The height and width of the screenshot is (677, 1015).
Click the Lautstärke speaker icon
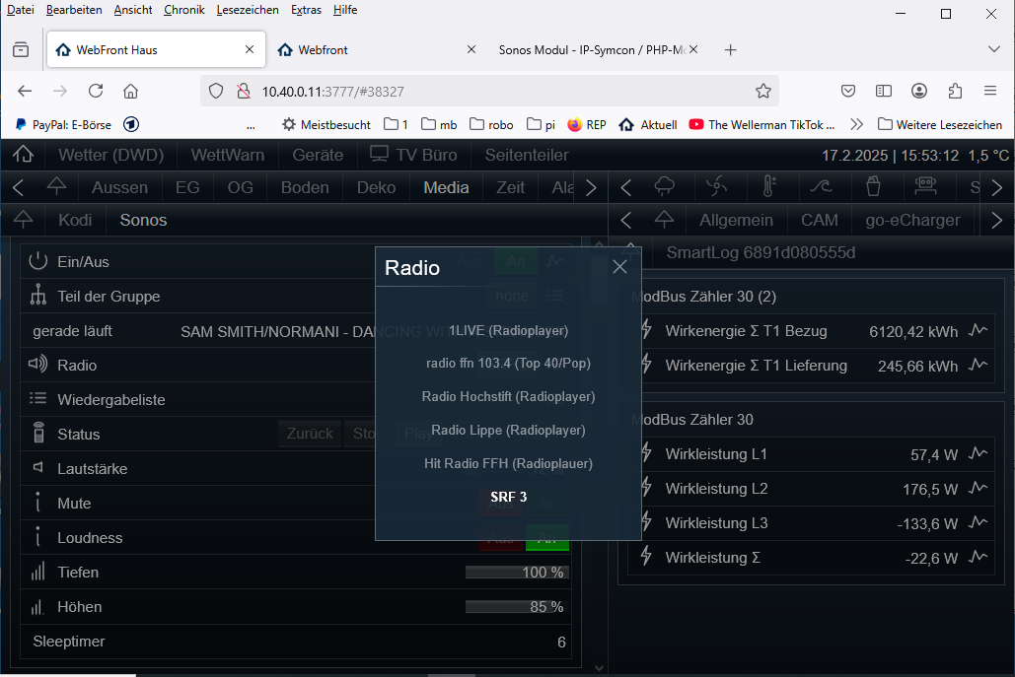(x=38, y=467)
